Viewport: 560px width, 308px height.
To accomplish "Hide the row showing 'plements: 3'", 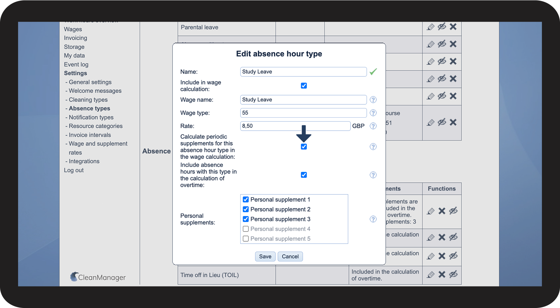I will point(454,211).
